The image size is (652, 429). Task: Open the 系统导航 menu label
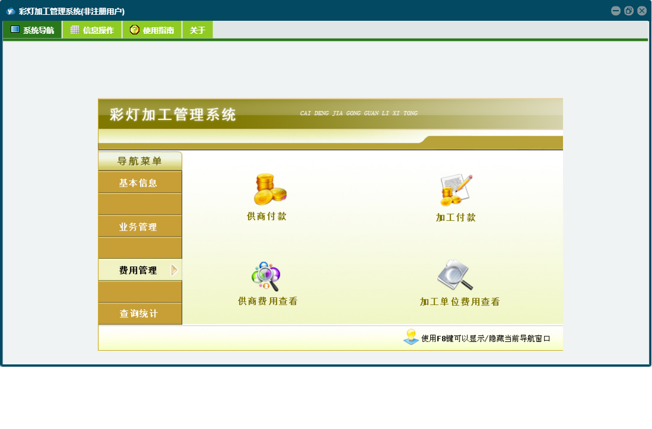click(39, 30)
